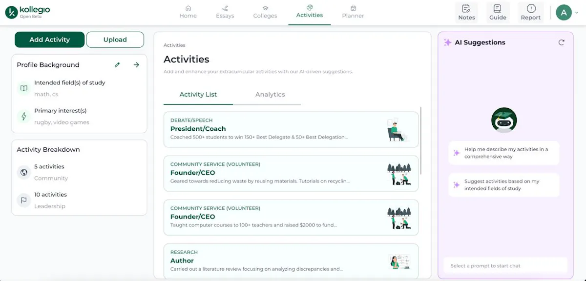Select the Activity List tab
The height and width of the screenshot is (281, 586).
[198, 95]
